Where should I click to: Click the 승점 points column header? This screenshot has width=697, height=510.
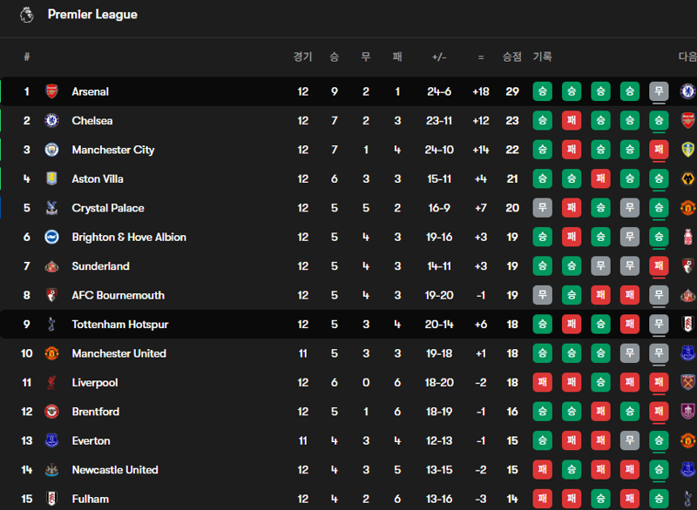(512, 57)
